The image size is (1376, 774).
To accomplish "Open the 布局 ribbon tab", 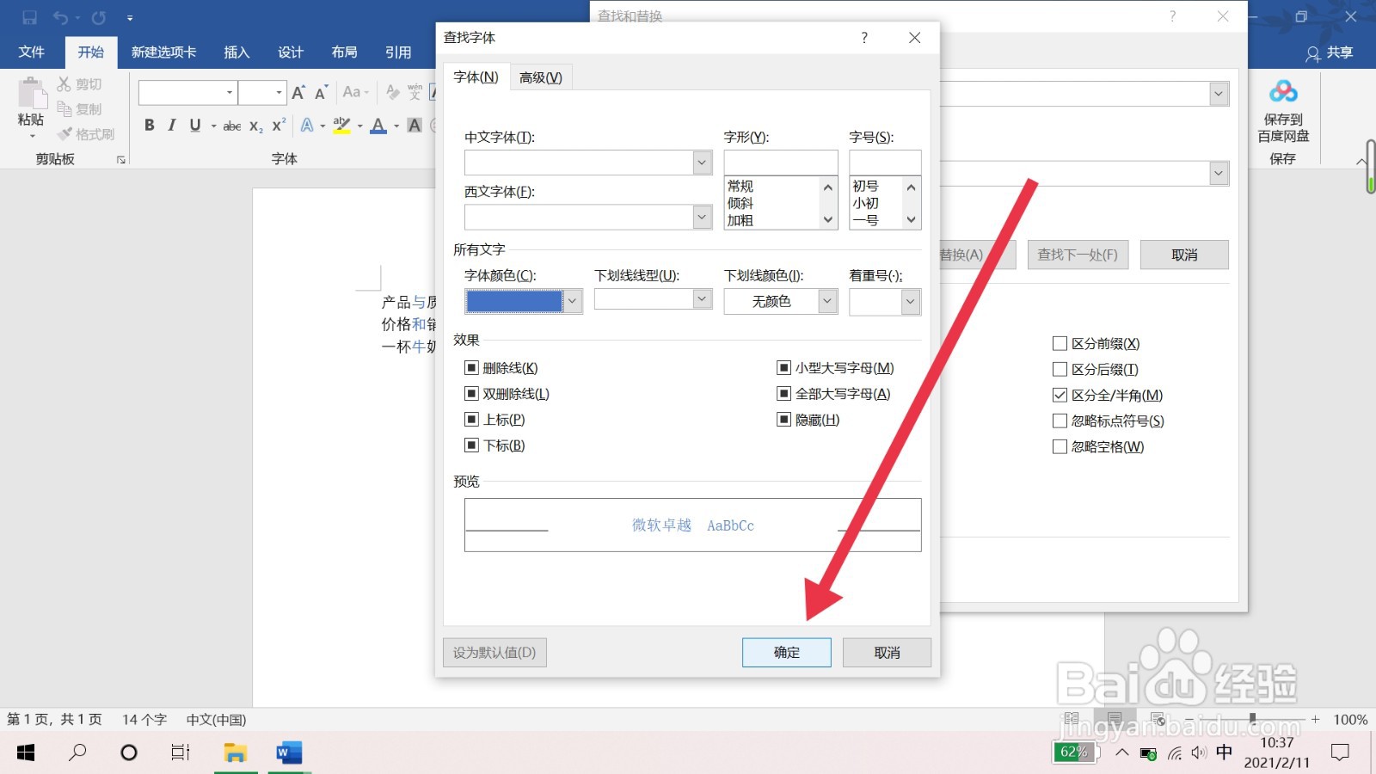I will (344, 52).
